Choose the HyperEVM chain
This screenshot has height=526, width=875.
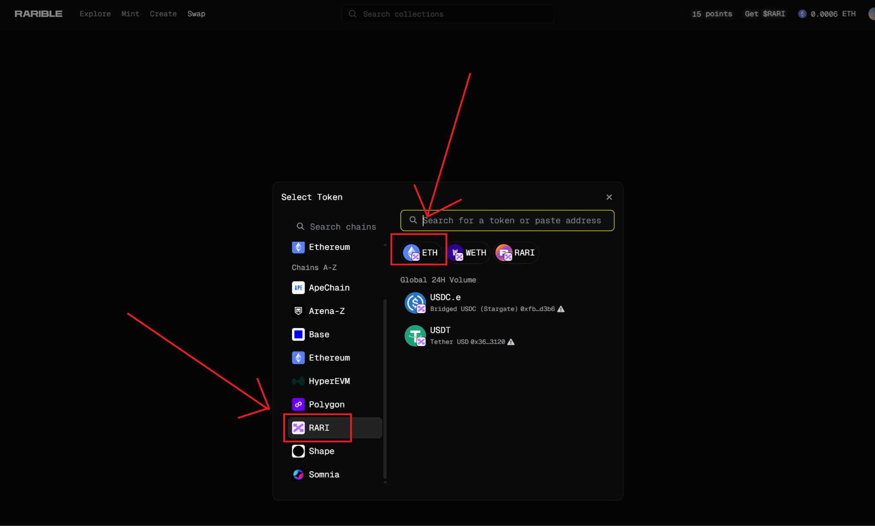pyautogui.click(x=329, y=381)
